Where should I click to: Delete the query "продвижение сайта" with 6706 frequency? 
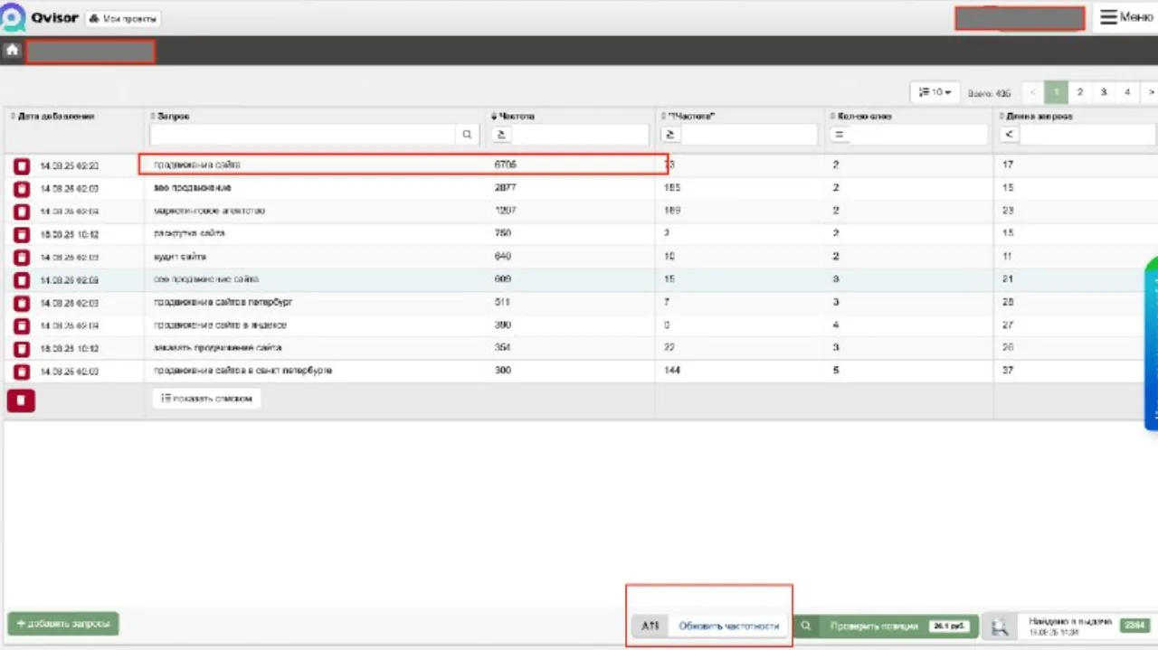[x=22, y=166]
